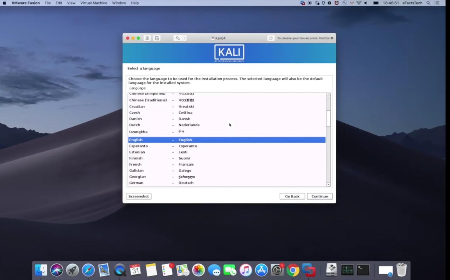Viewport: 450px width, 280px height.
Task: Open Launchpad rocket in the Dock
Action: pyautogui.click(x=73, y=270)
